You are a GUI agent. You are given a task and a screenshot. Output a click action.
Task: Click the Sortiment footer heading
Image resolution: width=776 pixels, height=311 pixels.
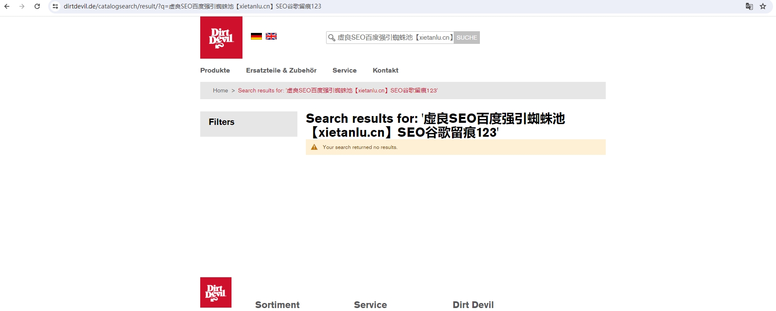[278, 305]
